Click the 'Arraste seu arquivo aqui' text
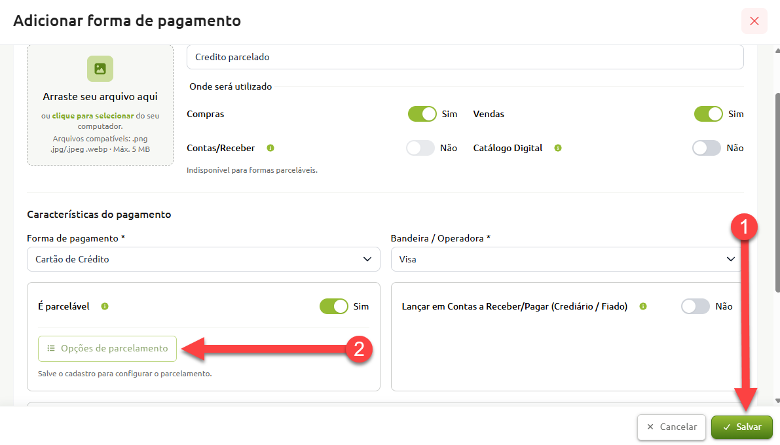Image resolution: width=780 pixels, height=445 pixels. [100, 96]
